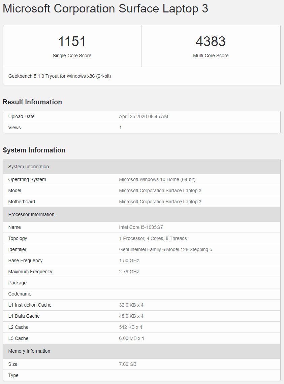The height and width of the screenshot is (384, 284).
Task: Click the Result Information heading
Action: coord(32,102)
